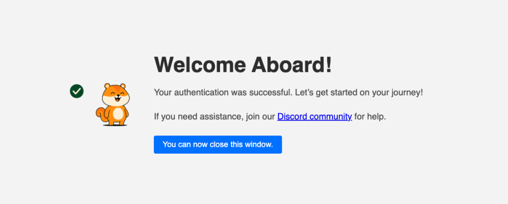Click 'You can now close this window.' button

point(217,145)
